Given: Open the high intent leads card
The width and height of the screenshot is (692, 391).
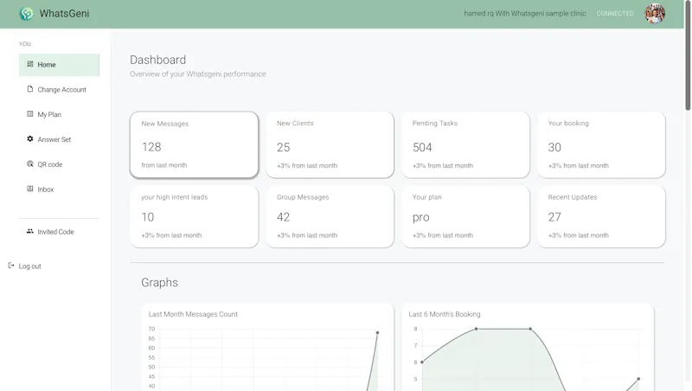Looking at the screenshot, I should tap(194, 216).
